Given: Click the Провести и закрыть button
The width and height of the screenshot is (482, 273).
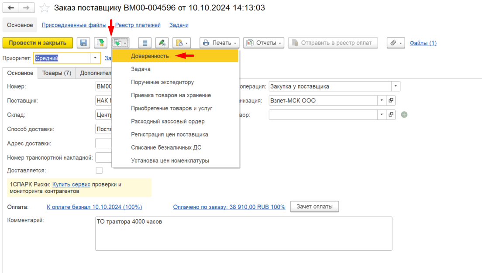Looking at the screenshot, I should 38,43.
